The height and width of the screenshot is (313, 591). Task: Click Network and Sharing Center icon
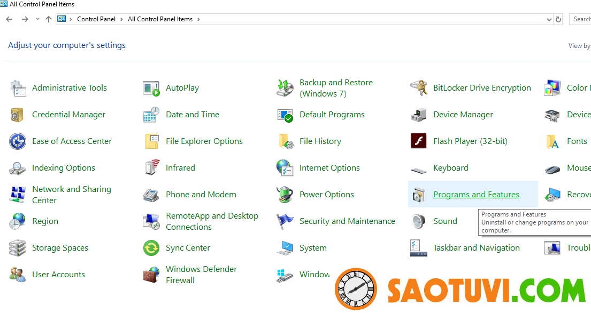point(18,195)
